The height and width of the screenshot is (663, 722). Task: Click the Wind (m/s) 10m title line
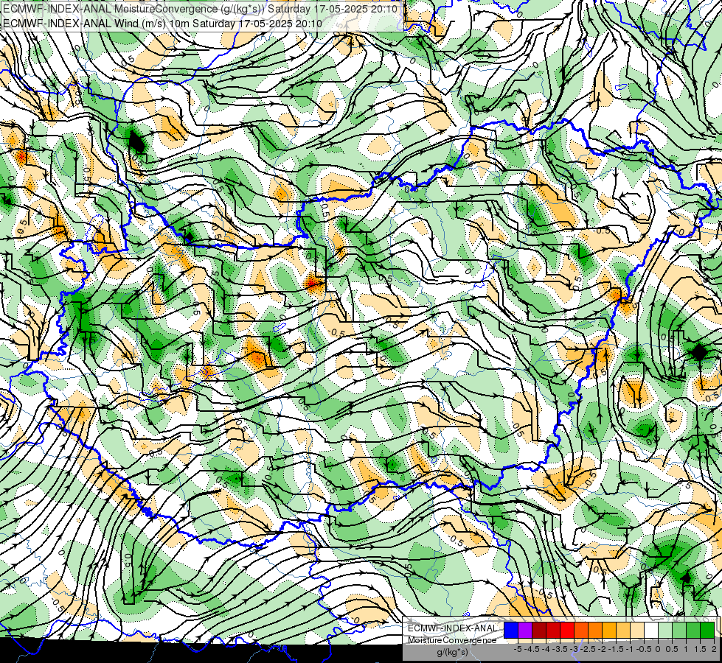pos(162,23)
